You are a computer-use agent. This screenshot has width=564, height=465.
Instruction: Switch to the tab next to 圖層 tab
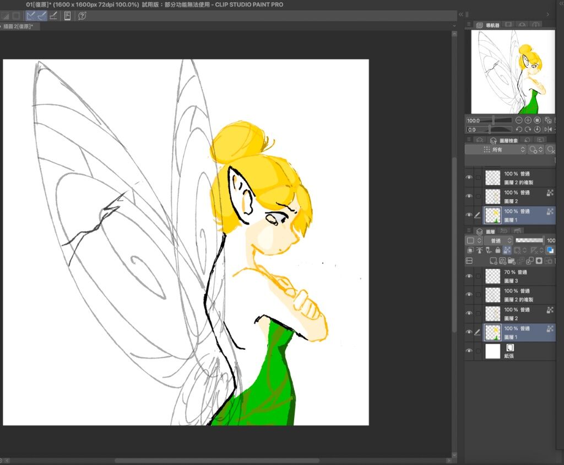pyautogui.click(x=504, y=231)
